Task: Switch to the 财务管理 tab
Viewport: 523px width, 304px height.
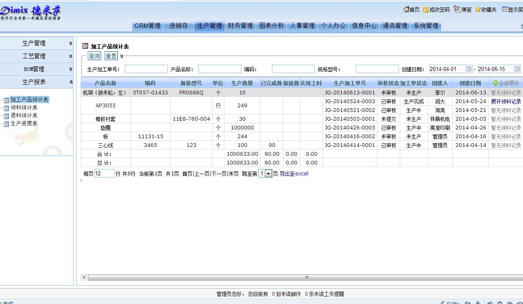Action: [x=240, y=25]
